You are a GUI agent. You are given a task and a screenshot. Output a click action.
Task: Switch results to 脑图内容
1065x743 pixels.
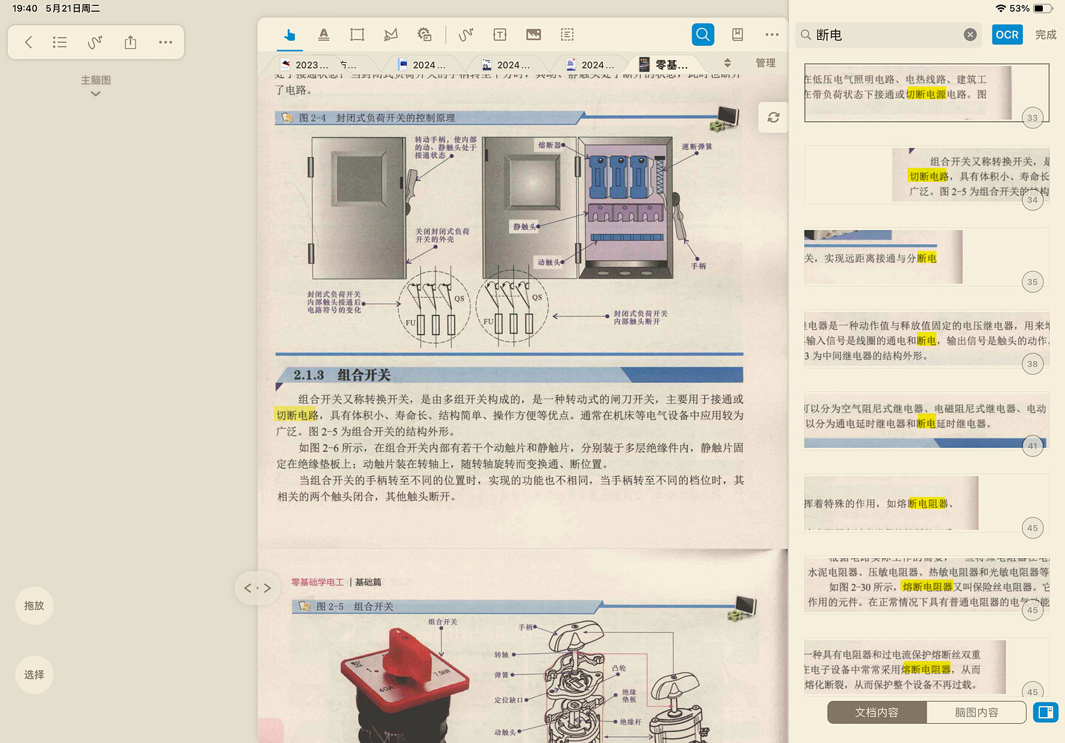[976, 712]
